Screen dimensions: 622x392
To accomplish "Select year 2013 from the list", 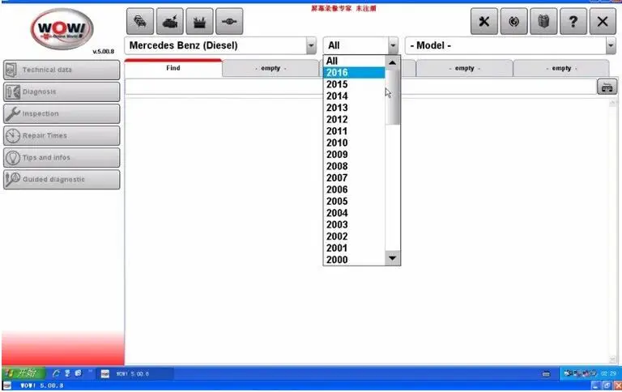I will coord(354,108).
